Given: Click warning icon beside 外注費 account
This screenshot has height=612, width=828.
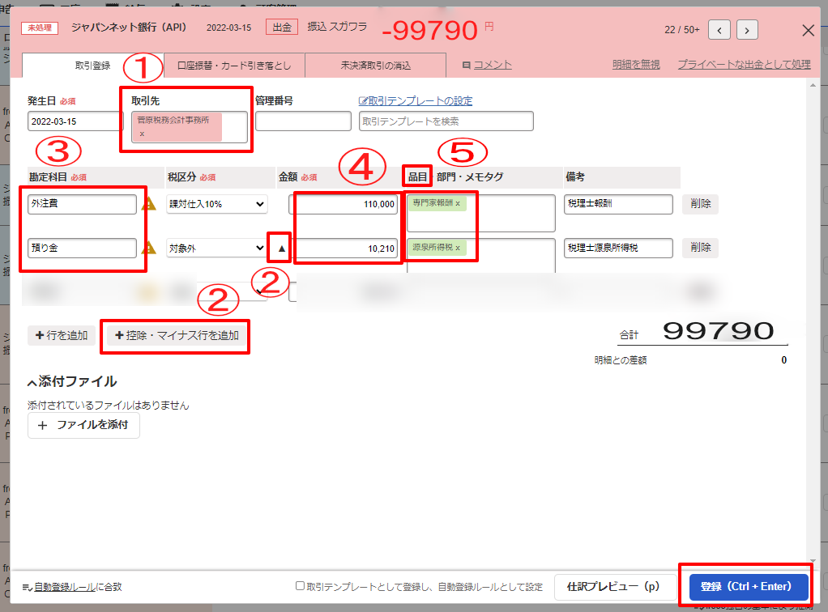Looking at the screenshot, I should click(x=149, y=205).
